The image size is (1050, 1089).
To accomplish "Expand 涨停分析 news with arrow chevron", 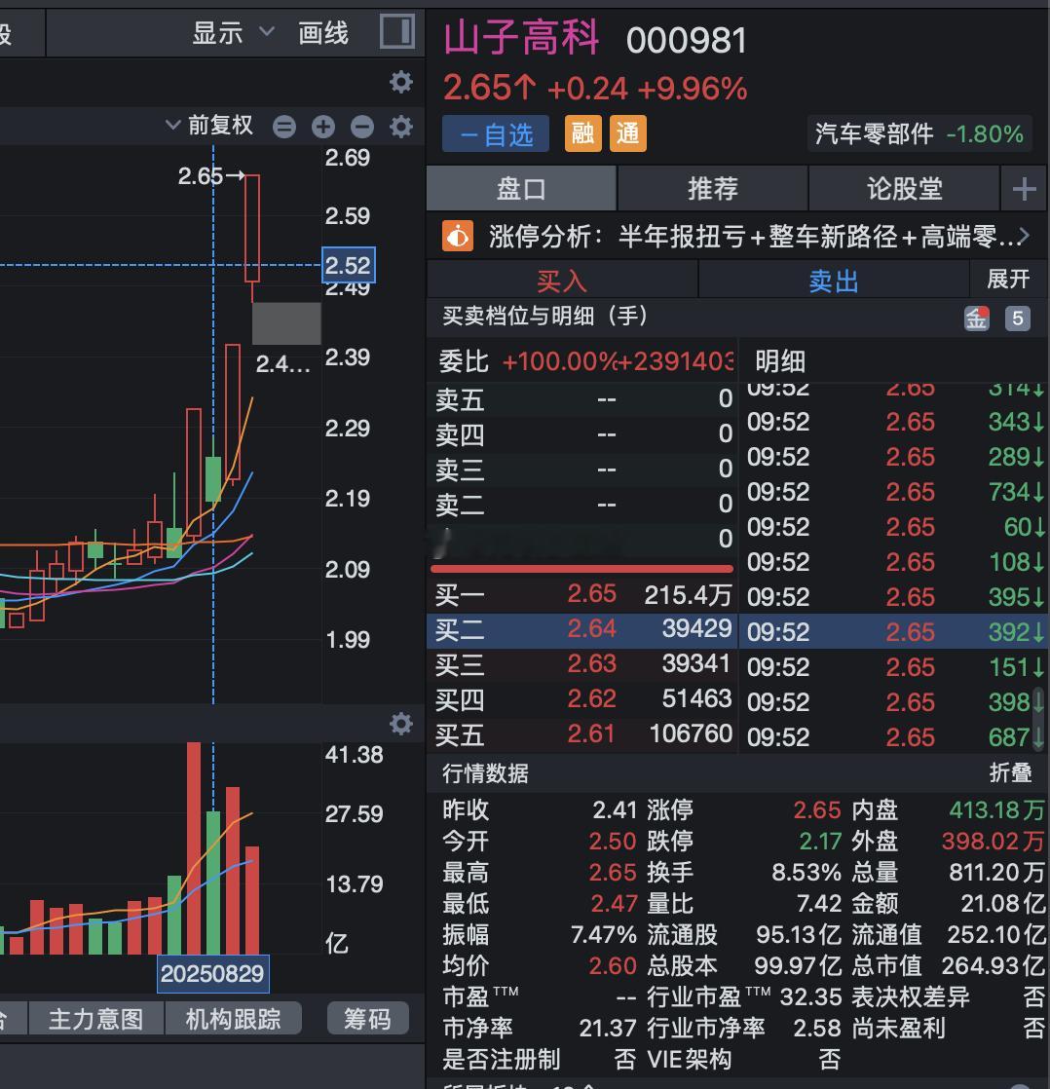I will [1022, 237].
